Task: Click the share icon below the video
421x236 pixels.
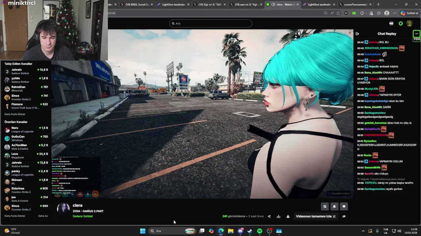Action: click(x=269, y=216)
